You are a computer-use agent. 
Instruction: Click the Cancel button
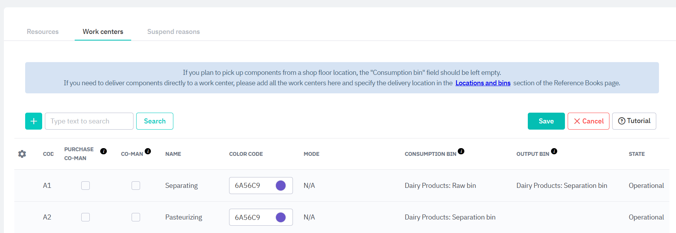(x=588, y=121)
